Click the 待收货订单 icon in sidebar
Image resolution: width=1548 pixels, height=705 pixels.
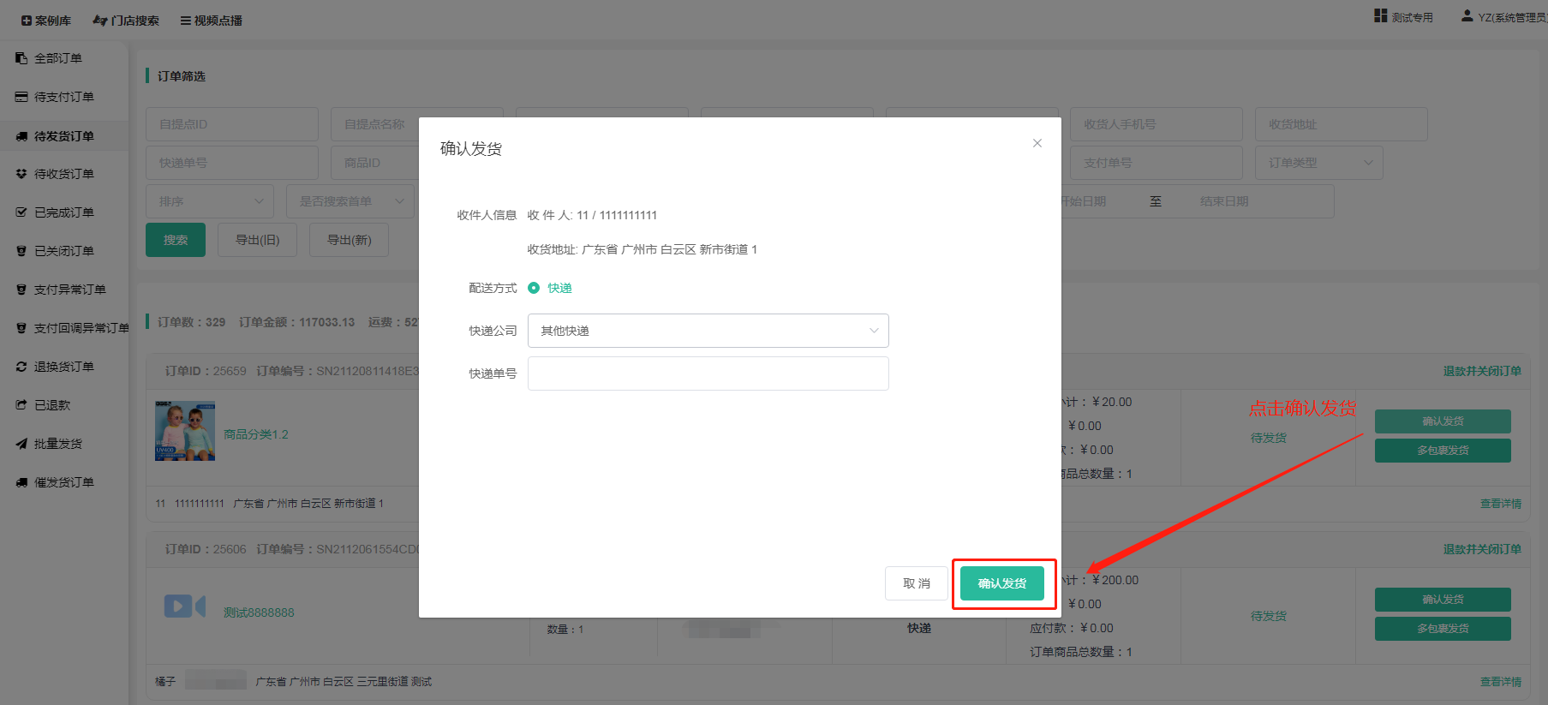tap(21, 174)
